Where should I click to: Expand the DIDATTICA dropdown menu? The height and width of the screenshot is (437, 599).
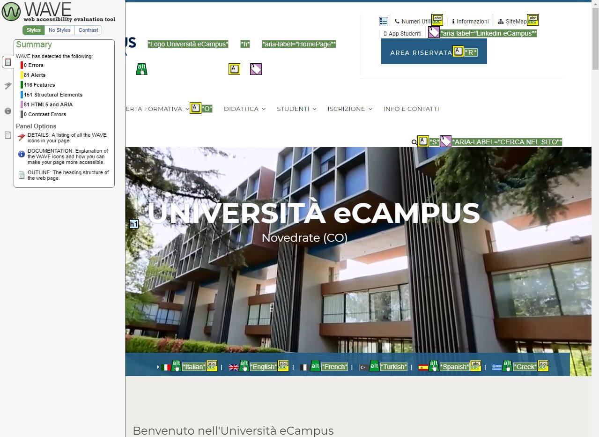[x=244, y=109]
